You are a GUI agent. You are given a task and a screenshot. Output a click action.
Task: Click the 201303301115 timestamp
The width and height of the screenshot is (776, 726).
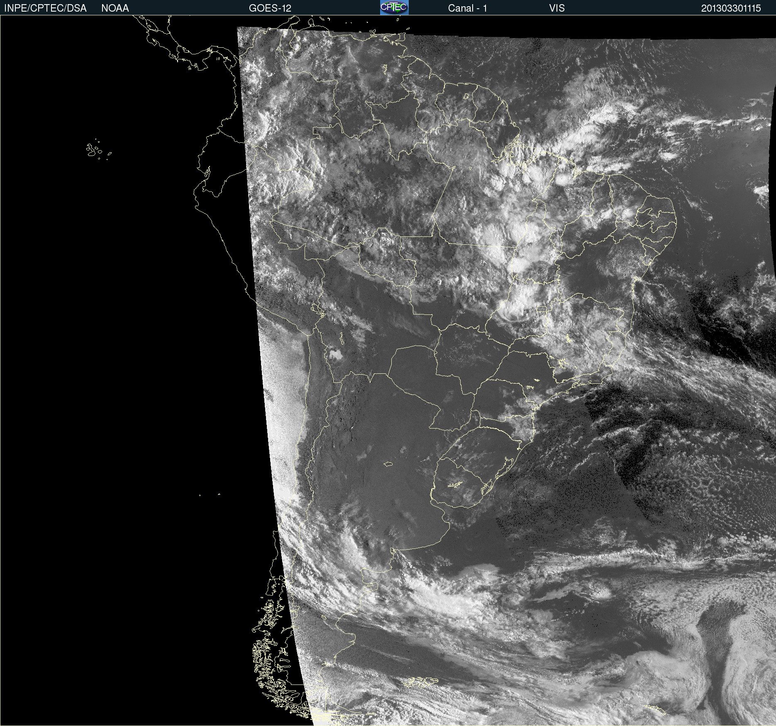pyautogui.click(x=731, y=8)
